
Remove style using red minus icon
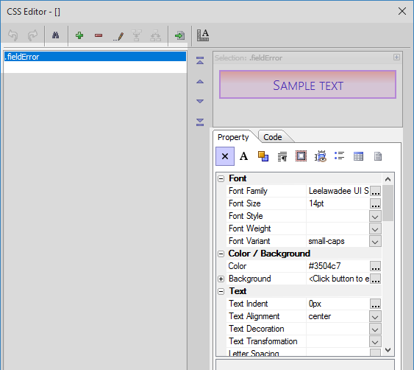[x=99, y=35]
